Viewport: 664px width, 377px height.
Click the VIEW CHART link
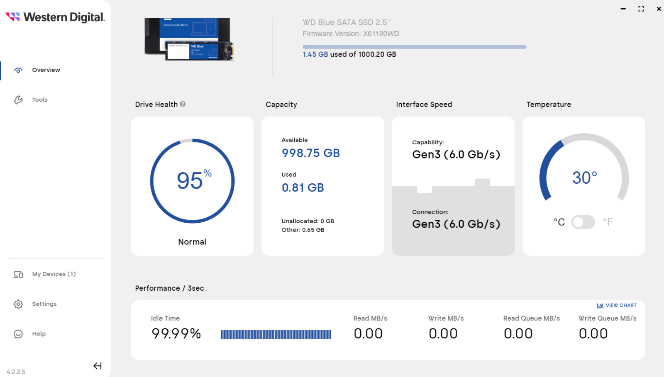(621, 306)
